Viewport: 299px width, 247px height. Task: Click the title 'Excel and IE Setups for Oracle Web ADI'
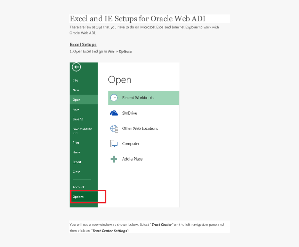137,19
